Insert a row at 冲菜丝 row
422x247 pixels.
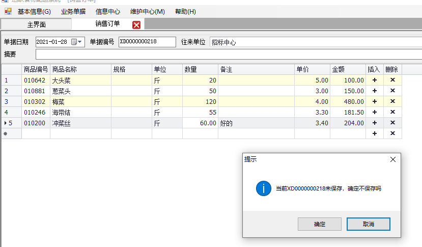point(375,123)
